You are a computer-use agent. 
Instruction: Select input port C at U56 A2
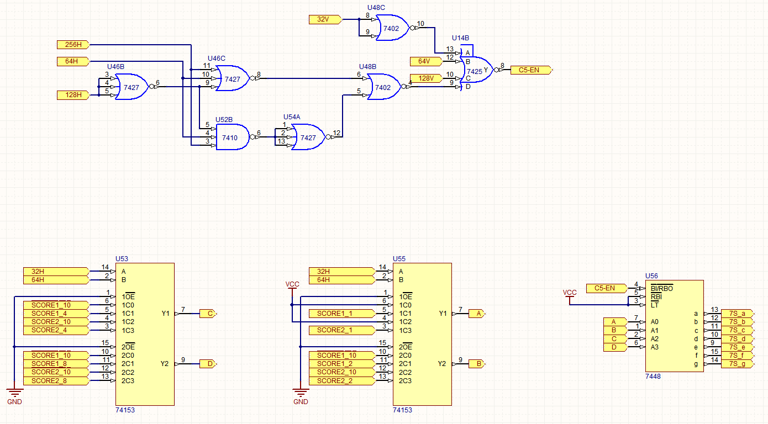(616, 339)
